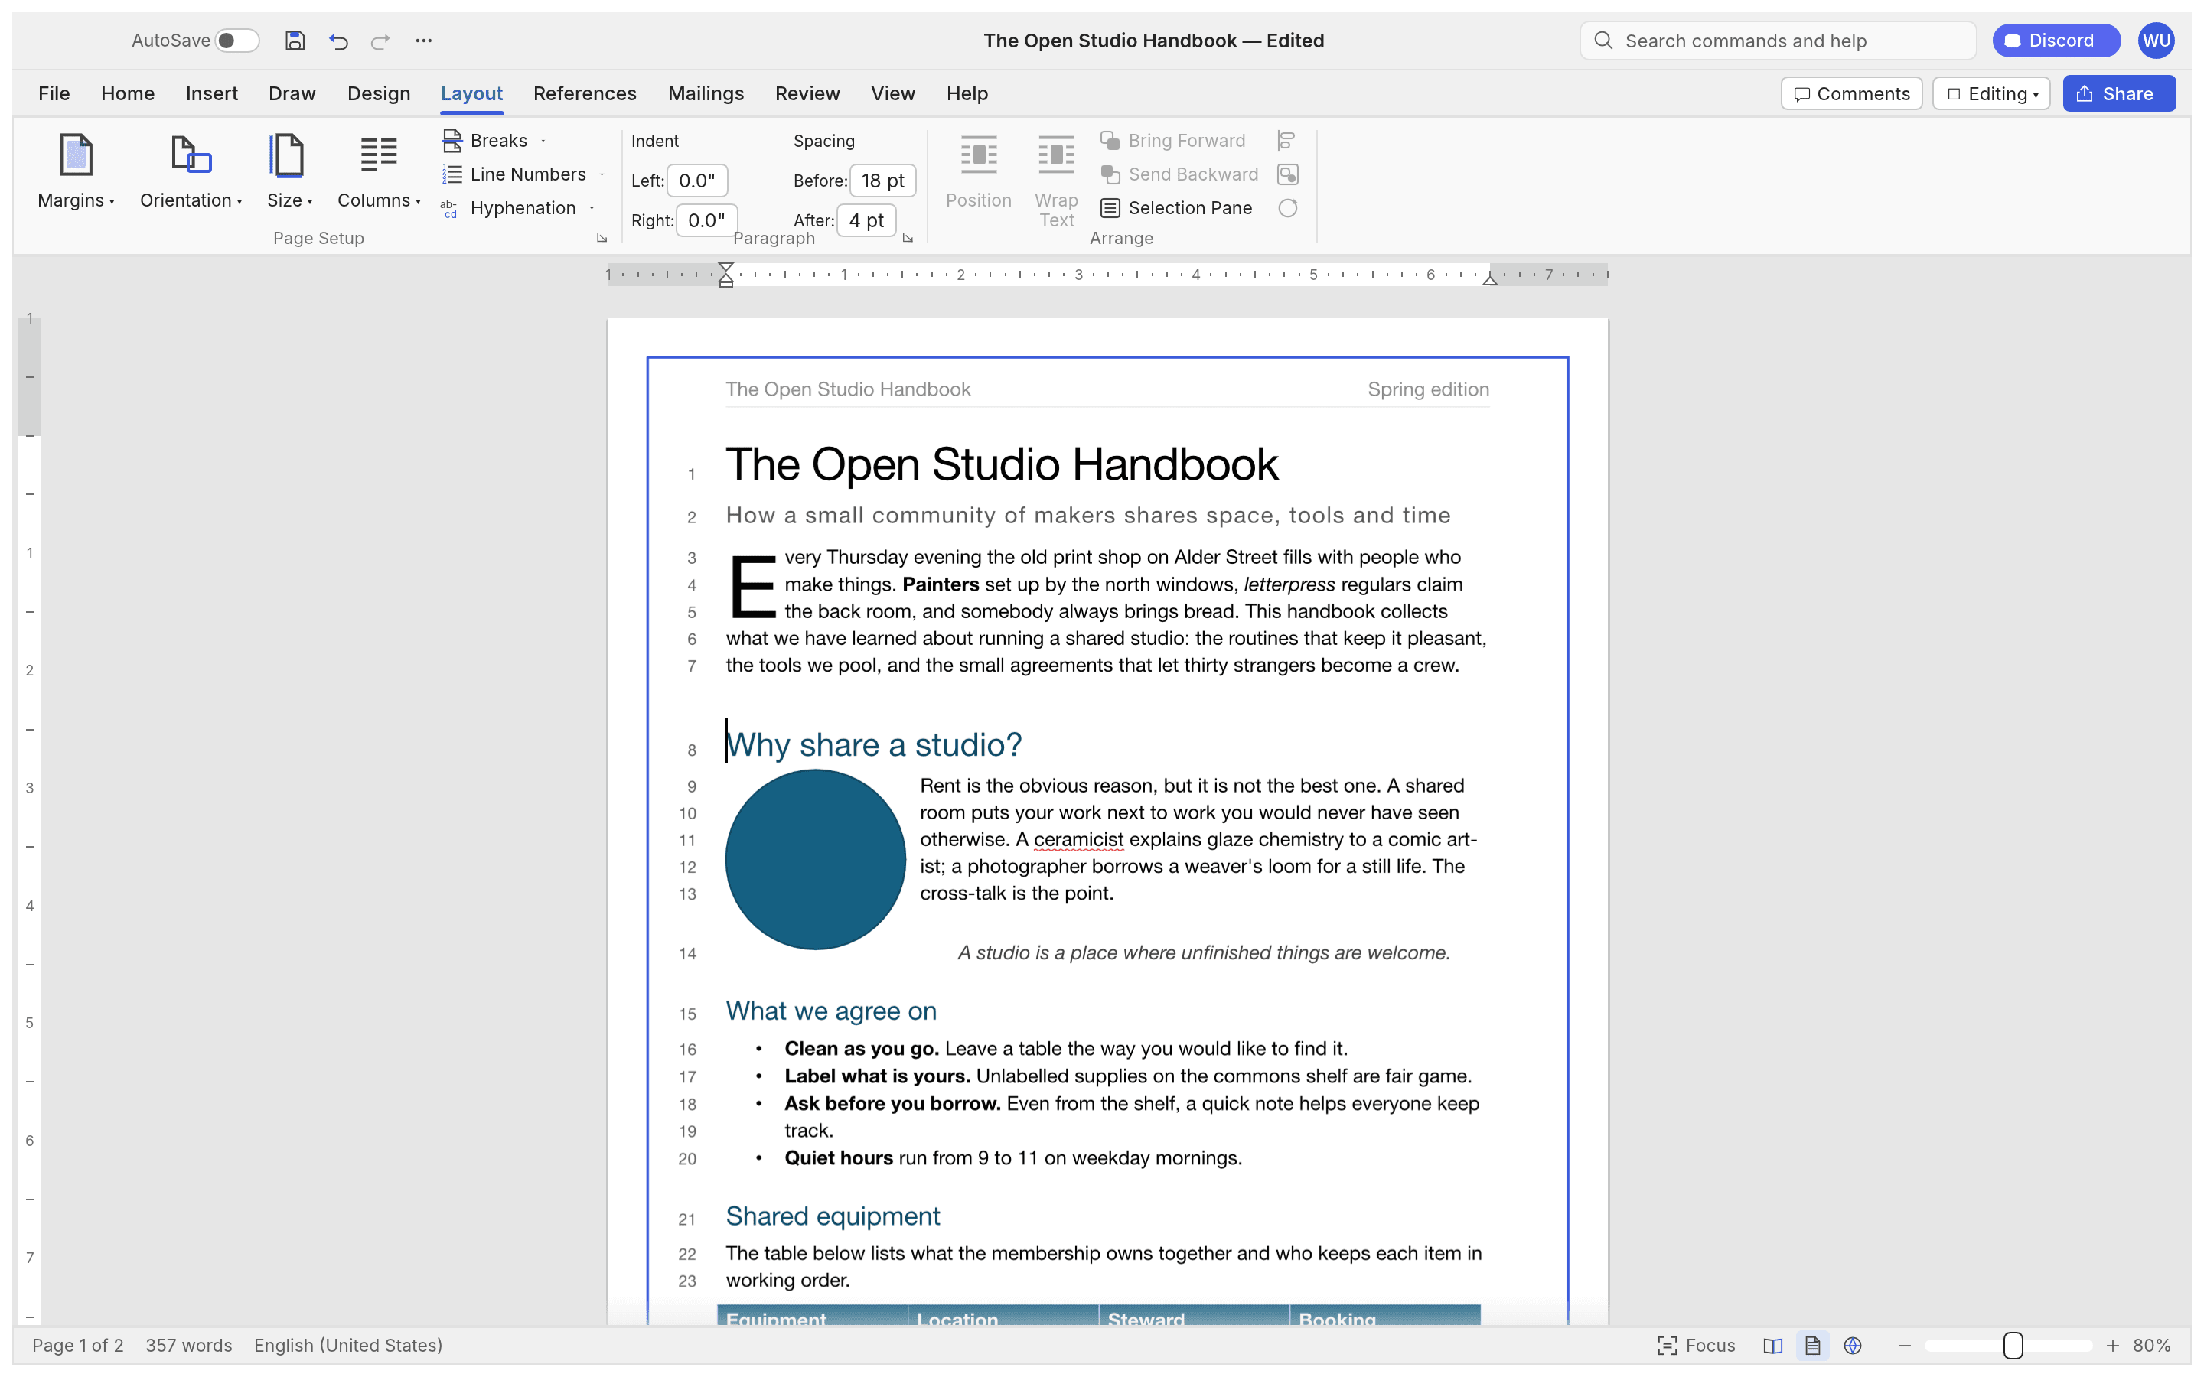2204x1377 pixels.
Task: Open the more options ellipsis
Action: click(x=423, y=40)
